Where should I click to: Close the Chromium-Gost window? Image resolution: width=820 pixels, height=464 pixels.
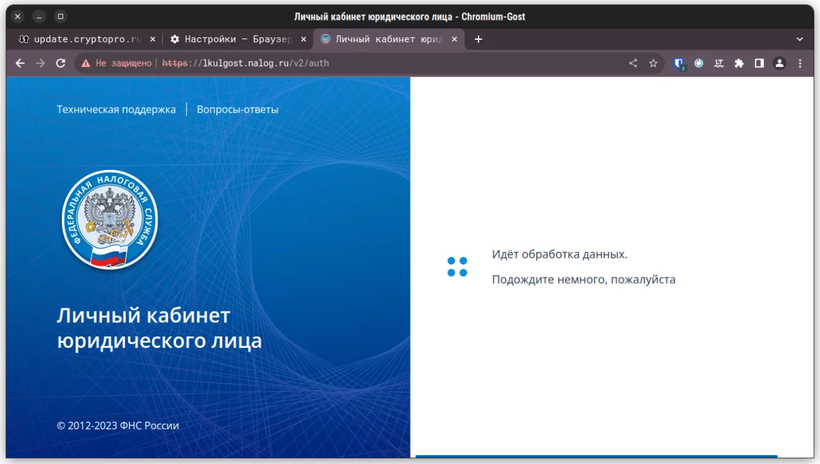(18, 17)
